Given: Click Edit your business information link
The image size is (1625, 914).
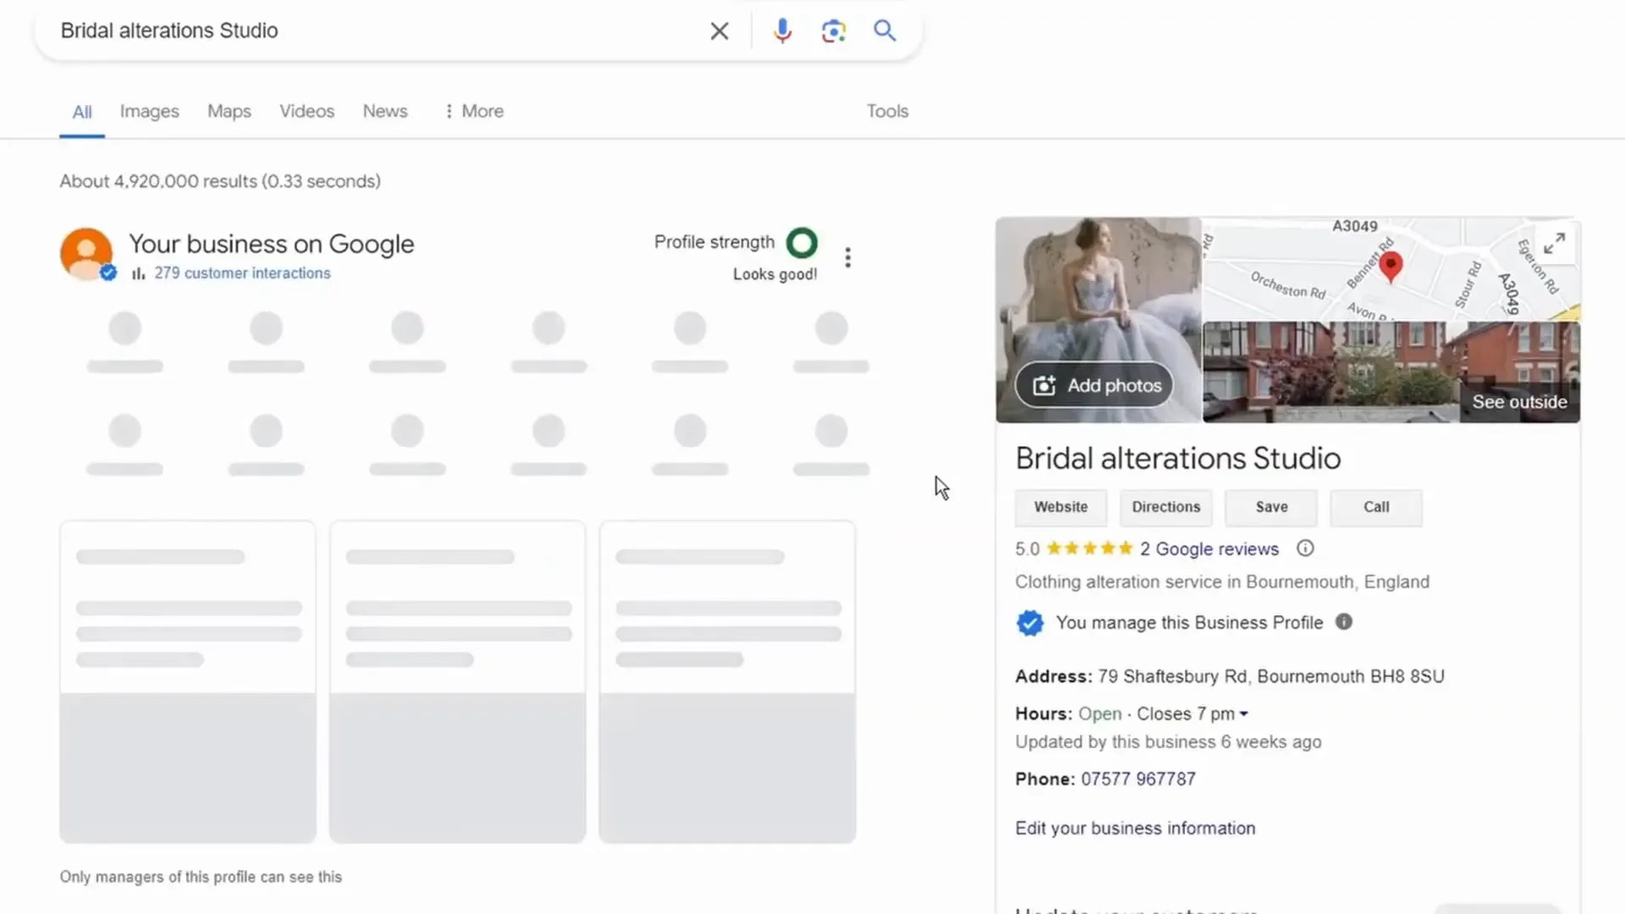Looking at the screenshot, I should coord(1135,829).
